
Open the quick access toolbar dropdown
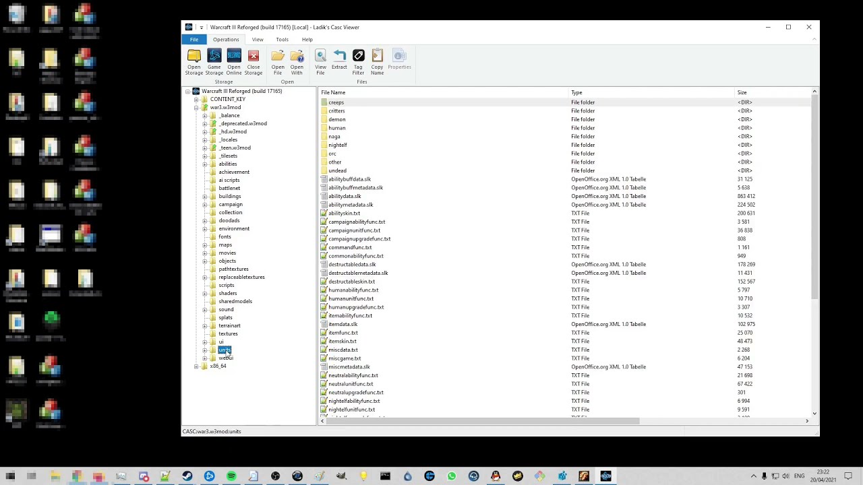coord(201,28)
